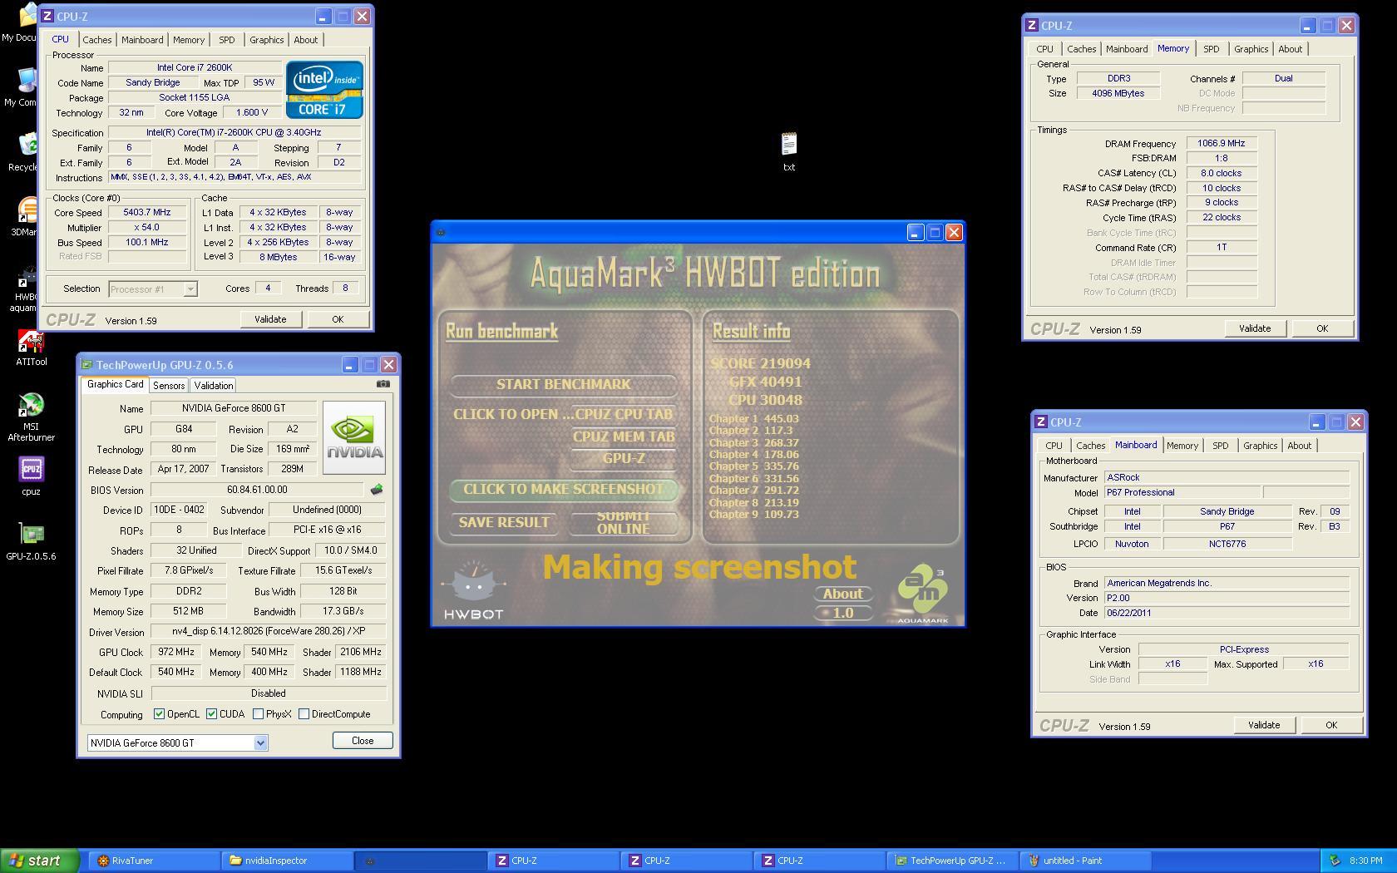The image size is (1397, 873).
Task: Open the Recycle Bin desktop icon
Action: pos(25,151)
